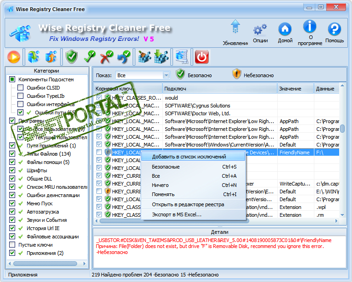The width and height of the screenshot is (352, 282).
Task: Sort by Данные column header
Action: coord(326,89)
